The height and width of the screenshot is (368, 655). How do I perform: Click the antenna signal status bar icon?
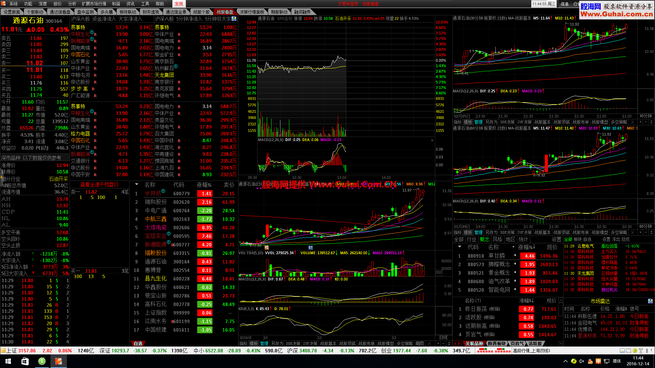(x=640, y=351)
